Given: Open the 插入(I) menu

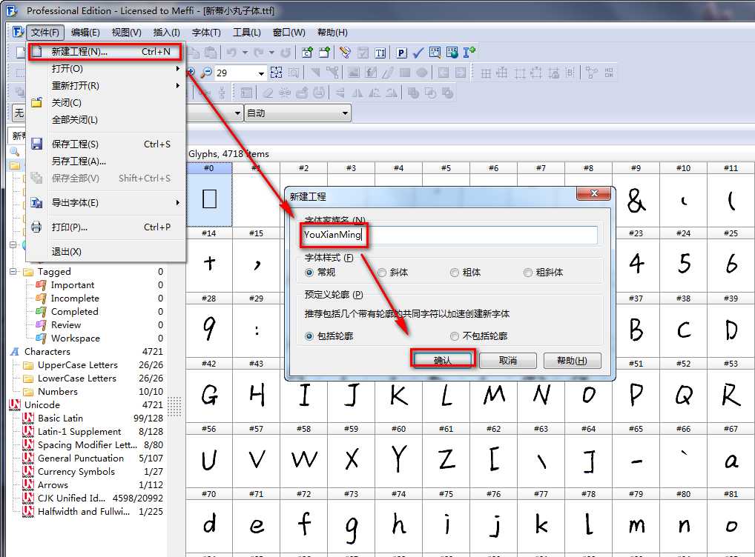Looking at the screenshot, I should [167, 33].
